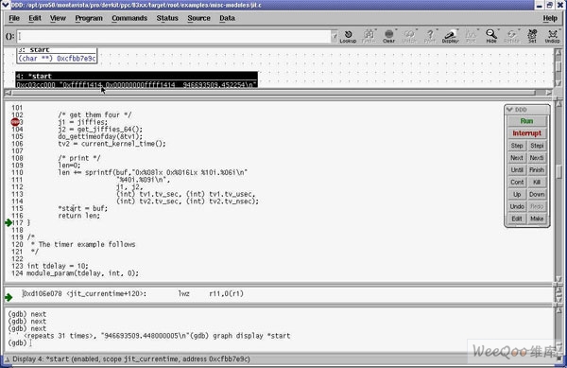Click inside the argument input field

pyautogui.click(x=174, y=36)
